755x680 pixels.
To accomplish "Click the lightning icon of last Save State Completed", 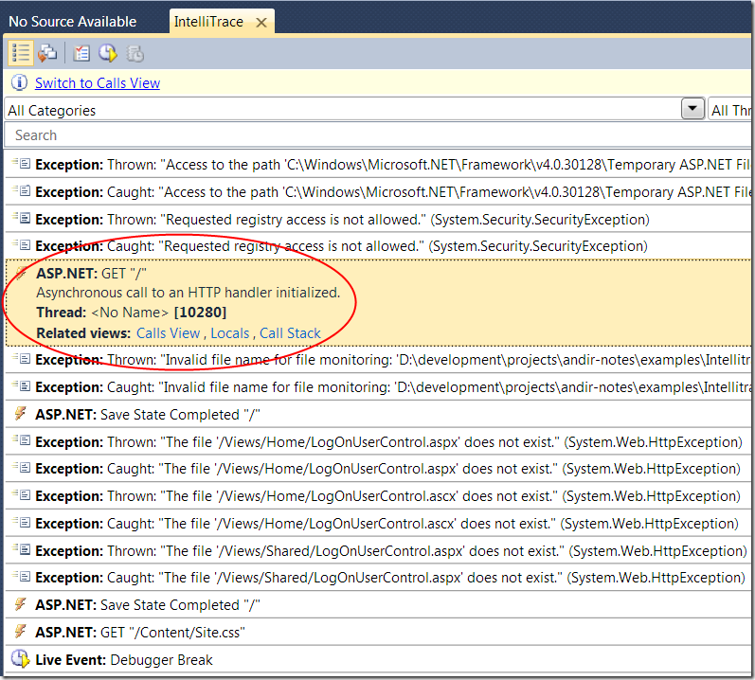I will 20,603.
